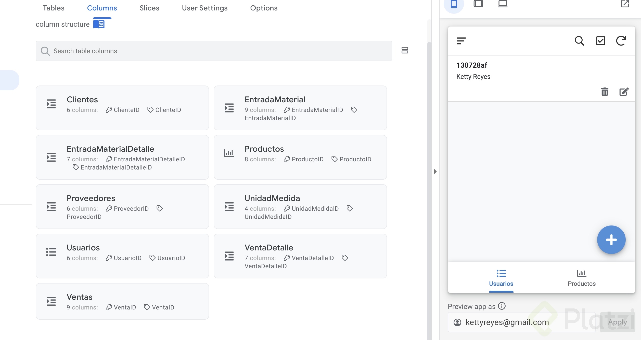Delete the Ketty Reyes record with trash icon
The height and width of the screenshot is (340, 641).
(x=605, y=92)
